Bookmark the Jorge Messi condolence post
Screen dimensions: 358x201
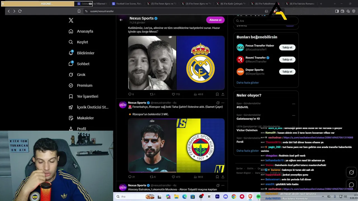[x=217, y=94]
